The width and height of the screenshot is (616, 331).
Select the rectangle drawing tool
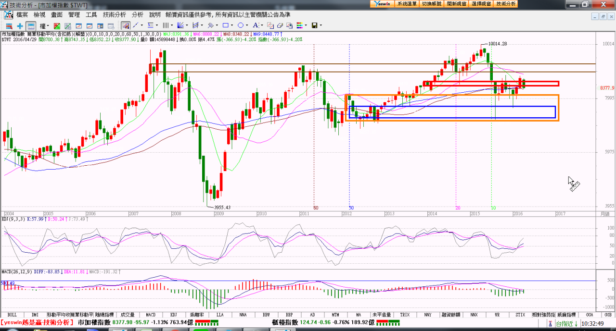pos(225,25)
